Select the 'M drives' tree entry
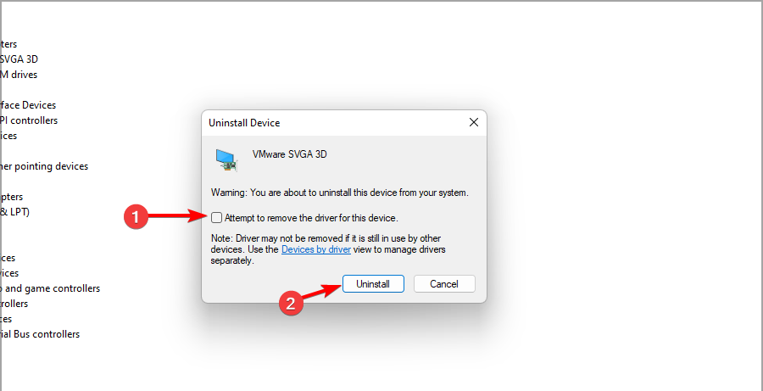763x391 pixels. click(x=19, y=75)
